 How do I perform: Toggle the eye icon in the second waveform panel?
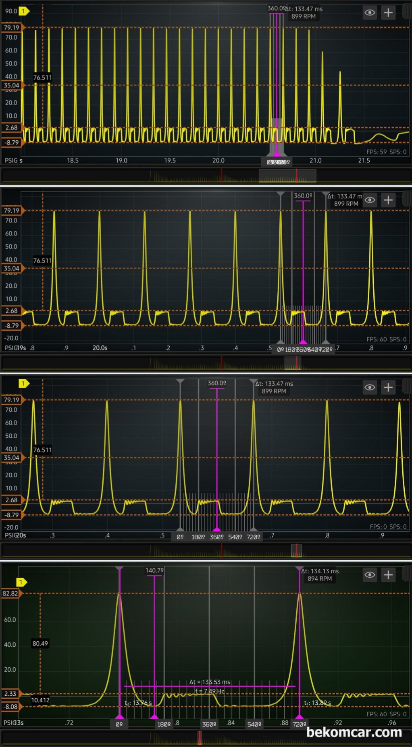[x=370, y=200]
